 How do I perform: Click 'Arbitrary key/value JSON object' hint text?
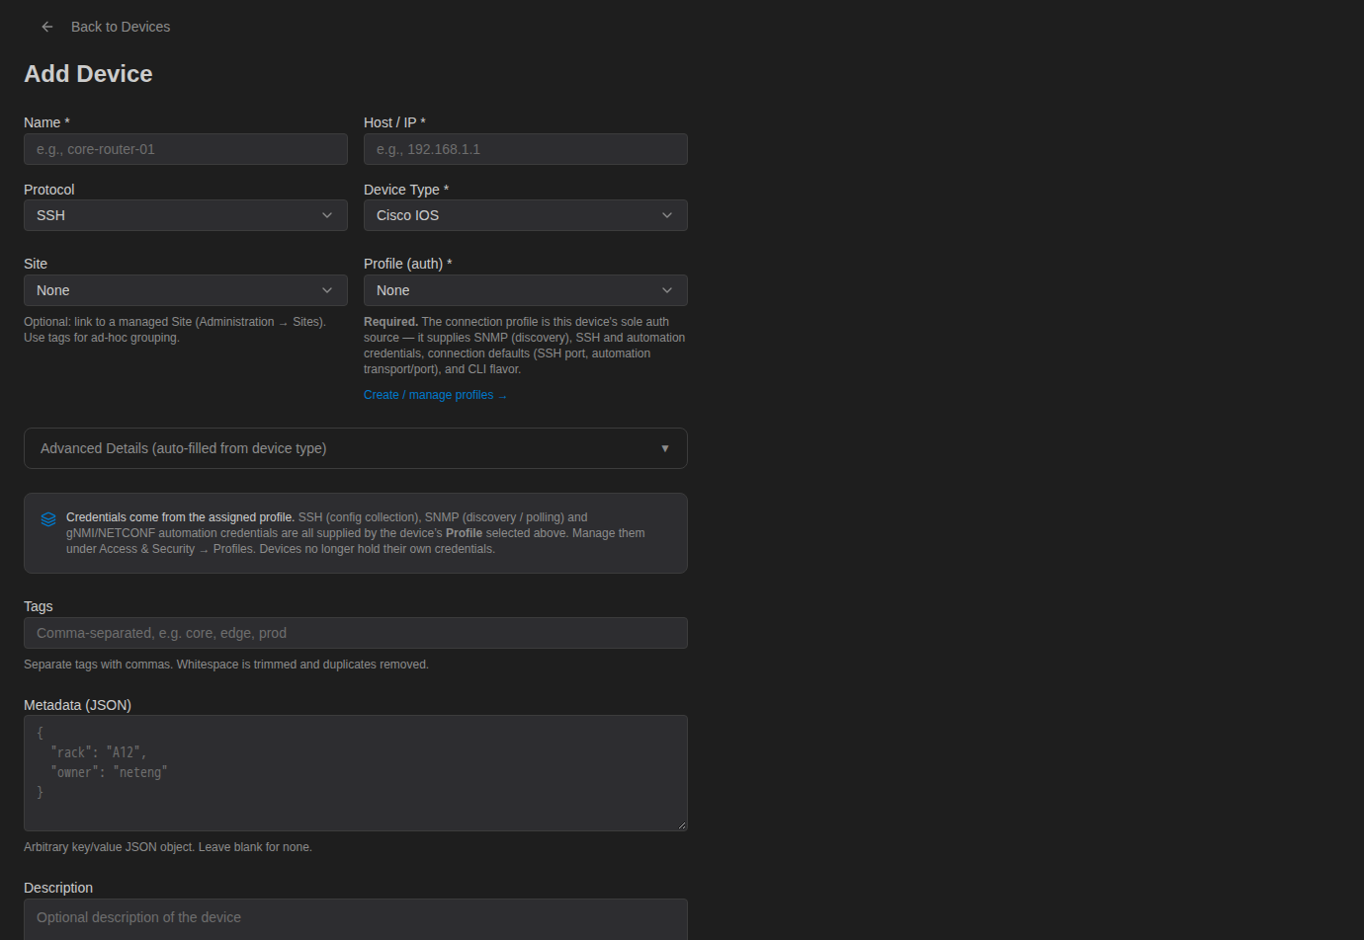[168, 847]
